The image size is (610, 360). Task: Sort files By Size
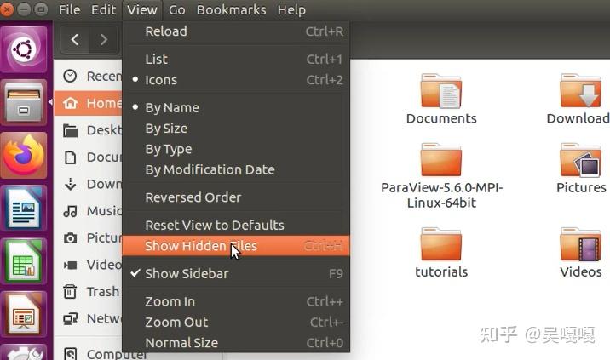pos(166,129)
